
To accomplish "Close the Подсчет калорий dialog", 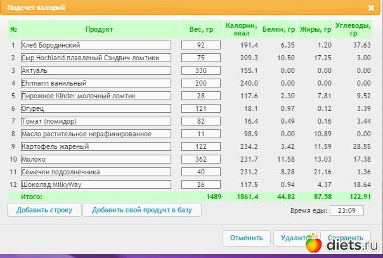I will coord(371,8).
